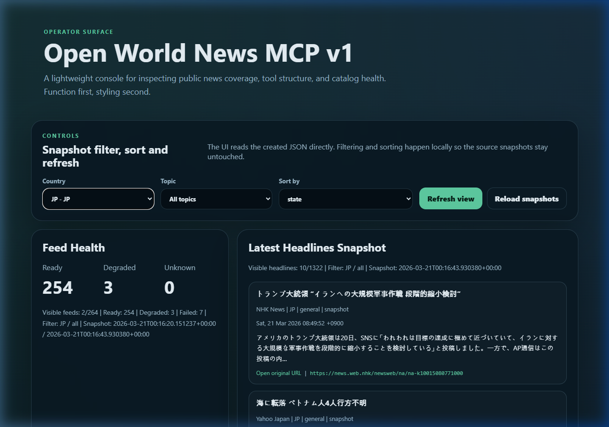Open original URL link for NHK headline
Image resolution: width=609 pixels, height=427 pixels.
coord(278,373)
